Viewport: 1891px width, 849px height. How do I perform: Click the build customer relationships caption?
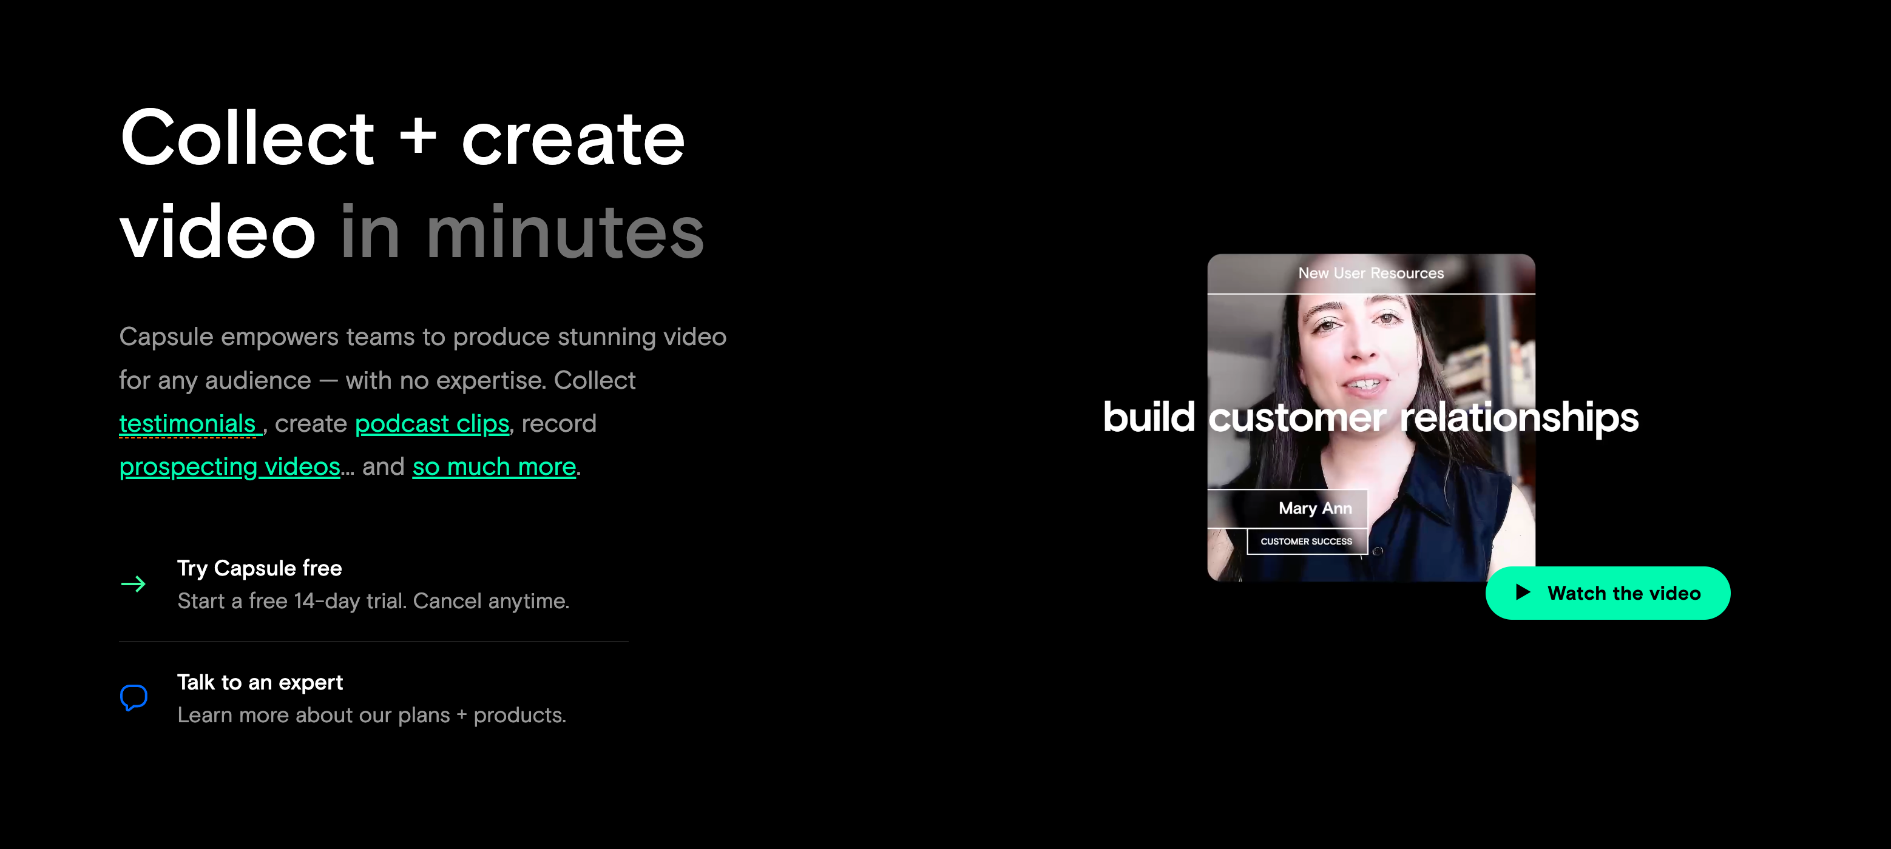(1370, 417)
